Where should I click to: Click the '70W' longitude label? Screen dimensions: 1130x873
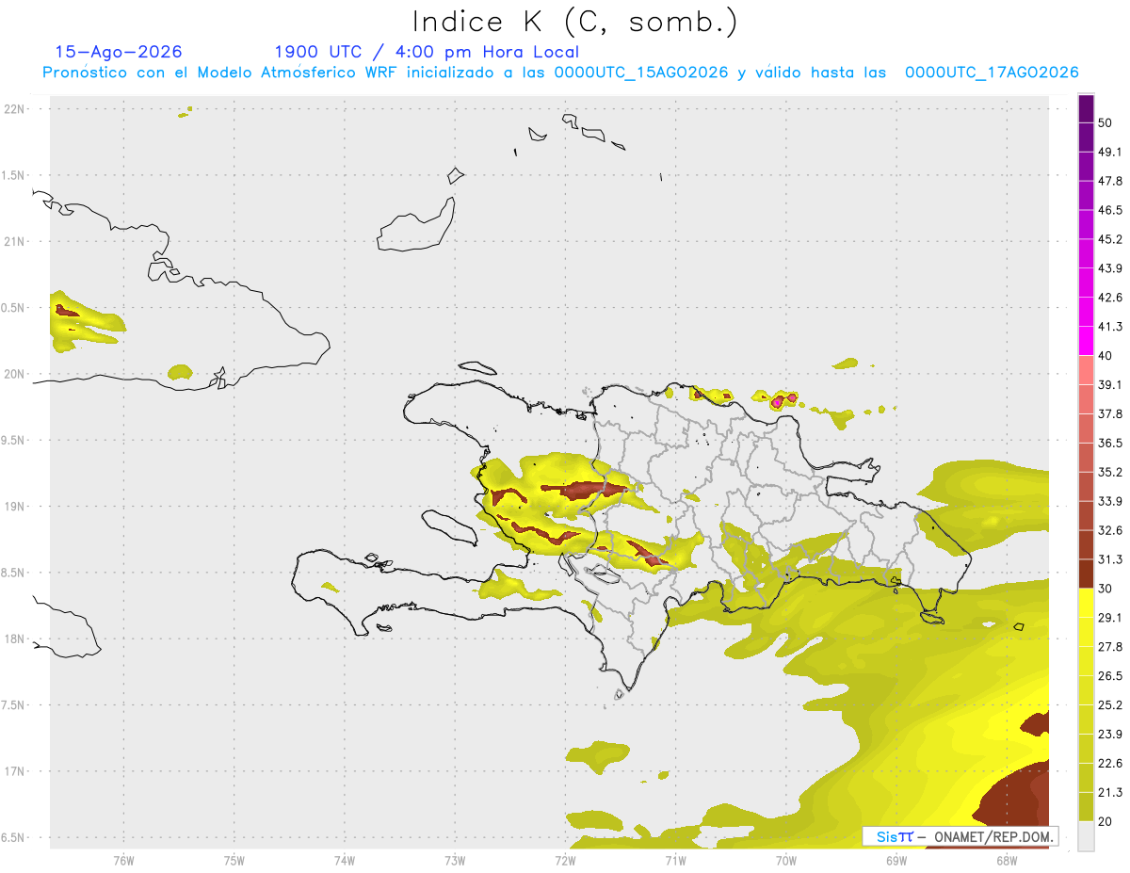786,860
